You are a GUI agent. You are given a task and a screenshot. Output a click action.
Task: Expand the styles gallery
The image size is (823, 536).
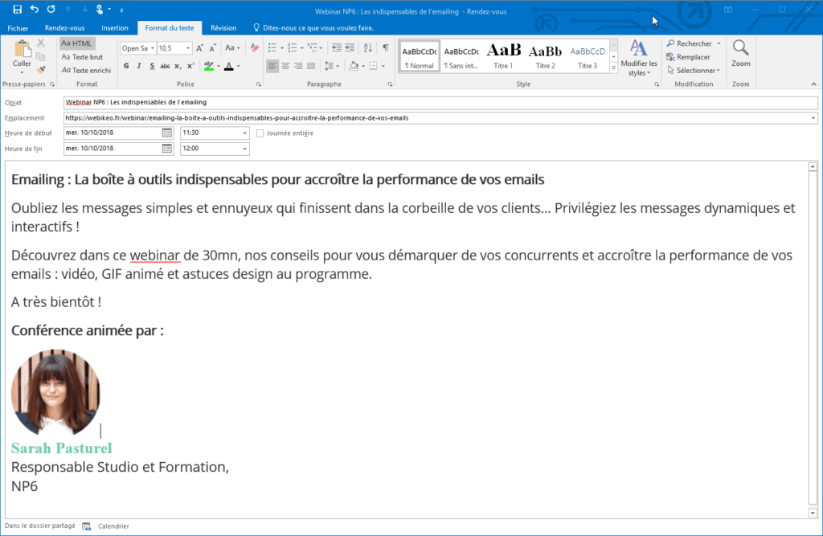pos(613,68)
